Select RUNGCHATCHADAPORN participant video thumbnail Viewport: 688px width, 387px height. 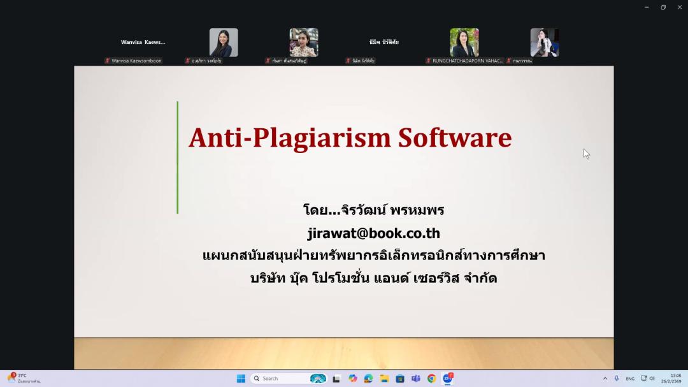pyautogui.click(x=464, y=43)
